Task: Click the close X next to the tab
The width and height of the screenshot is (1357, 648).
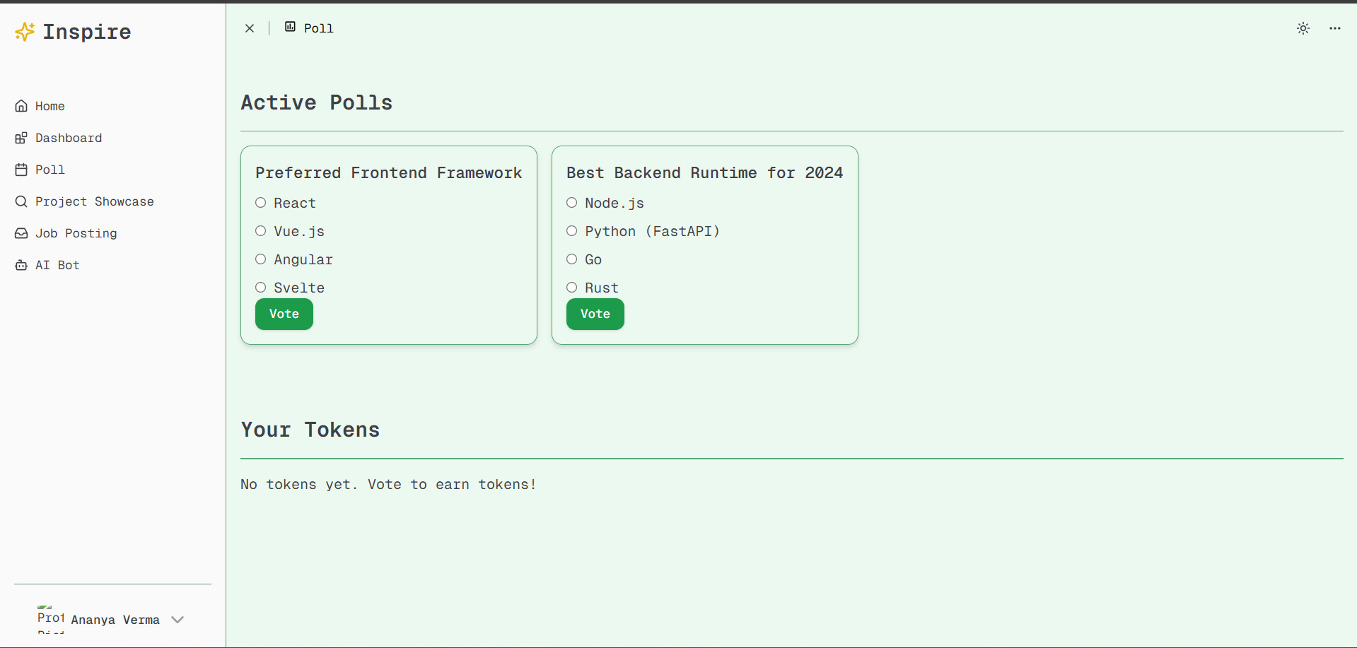Action: click(x=250, y=28)
